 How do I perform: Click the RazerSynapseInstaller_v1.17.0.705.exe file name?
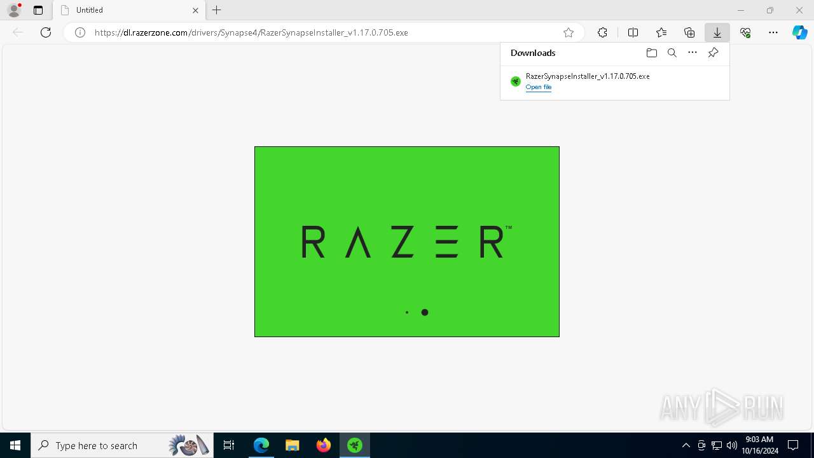[588, 76]
